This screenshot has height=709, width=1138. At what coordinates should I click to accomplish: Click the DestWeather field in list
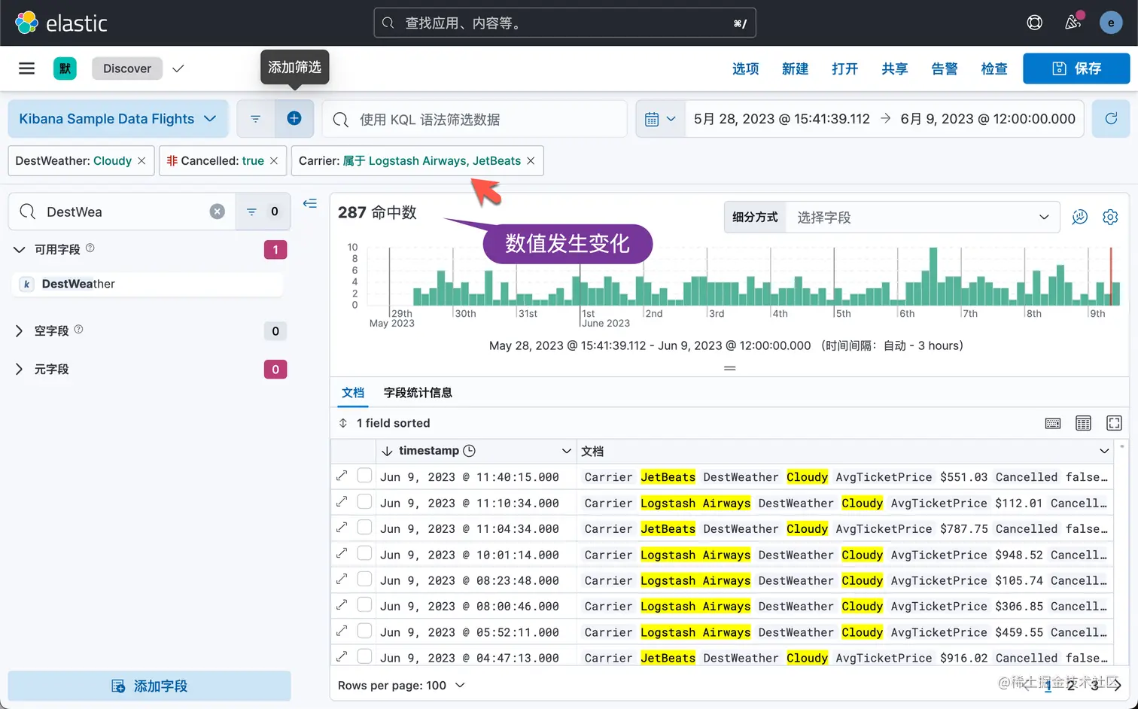coord(149,285)
